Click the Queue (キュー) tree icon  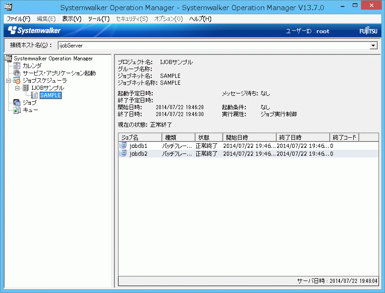pyautogui.click(x=17, y=110)
